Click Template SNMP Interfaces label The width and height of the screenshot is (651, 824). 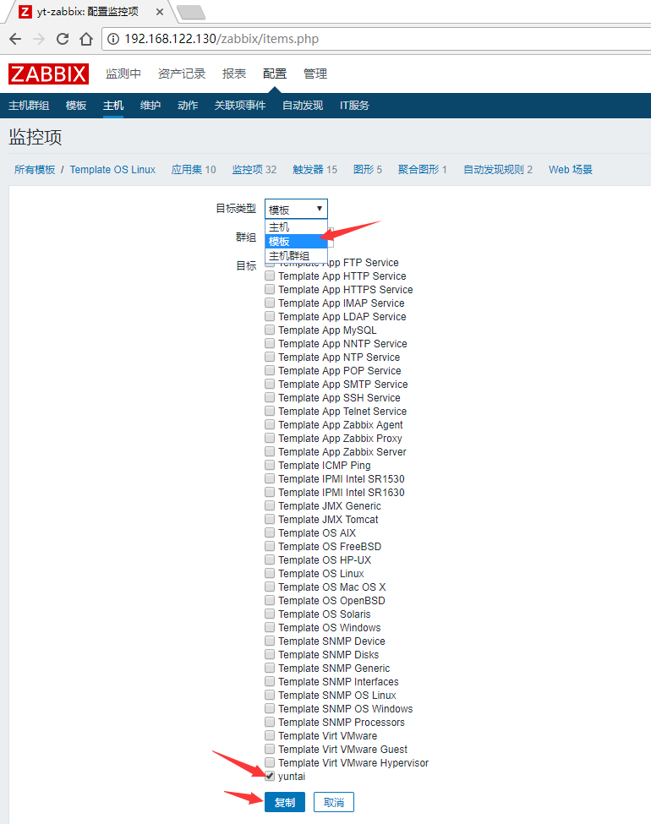tap(339, 681)
